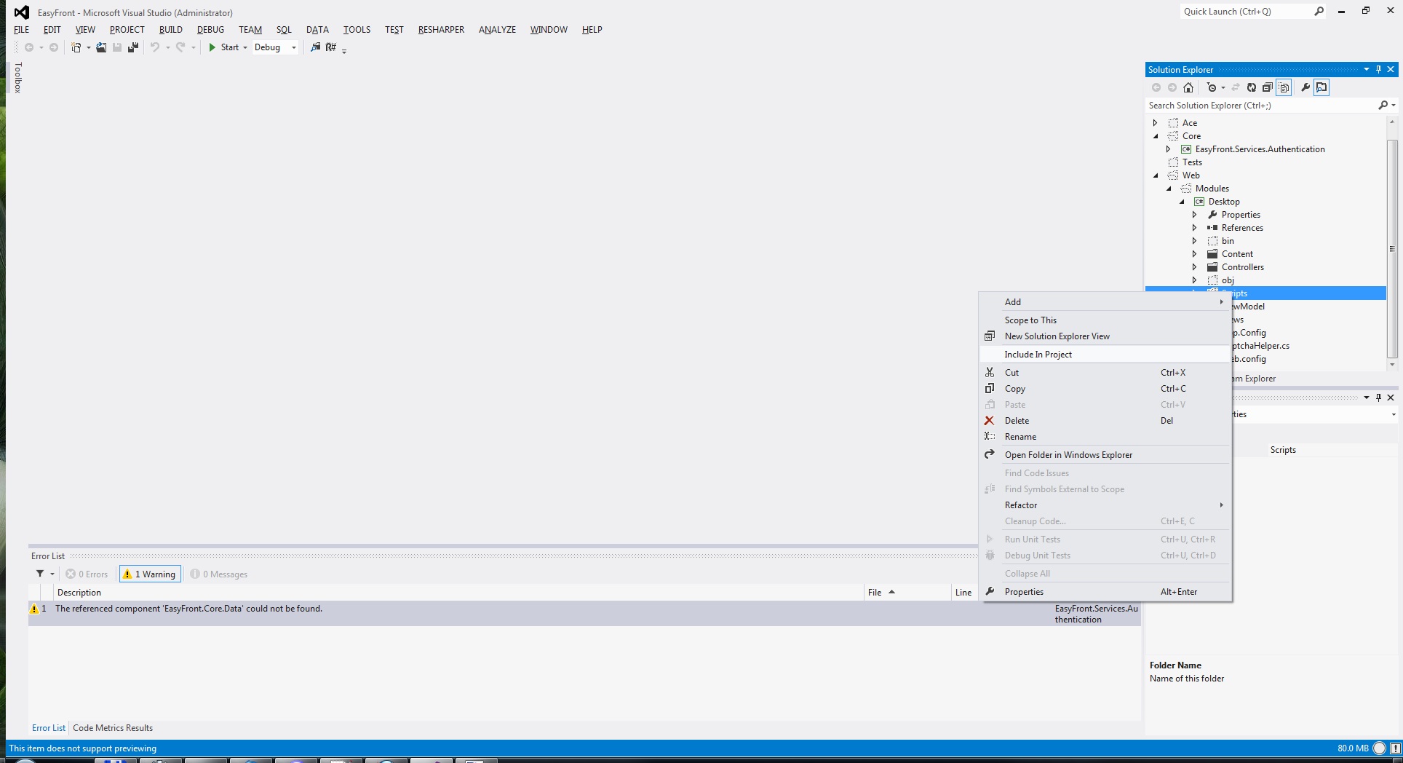The height and width of the screenshot is (763, 1403).
Task: Pin the Solution Explorer panel
Action: pyautogui.click(x=1378, y=69)
